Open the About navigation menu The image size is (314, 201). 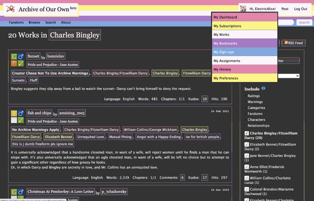66,22
